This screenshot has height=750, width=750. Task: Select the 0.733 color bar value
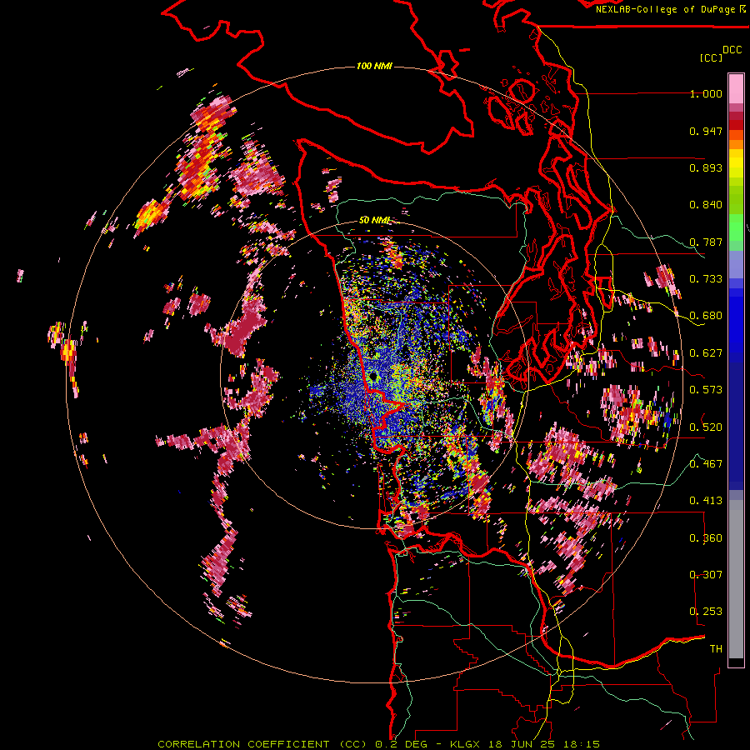tap(706, 279)
